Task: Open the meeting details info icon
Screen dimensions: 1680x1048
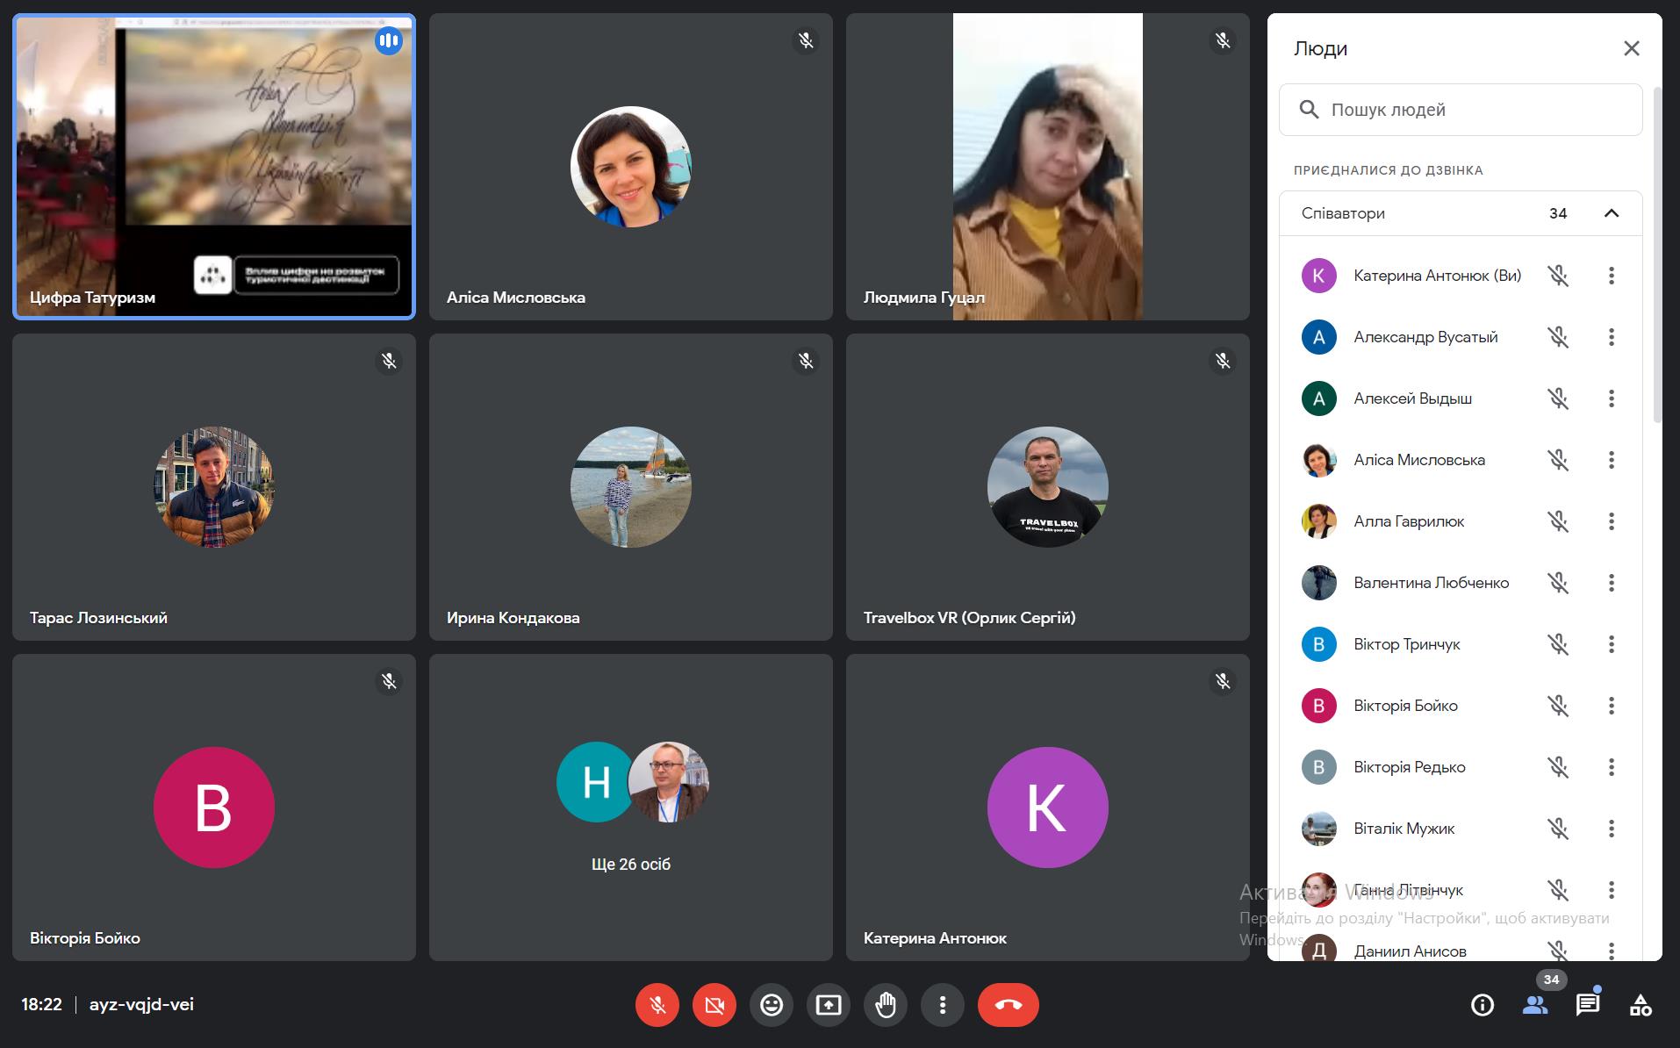Action: coord(1482,1005)
